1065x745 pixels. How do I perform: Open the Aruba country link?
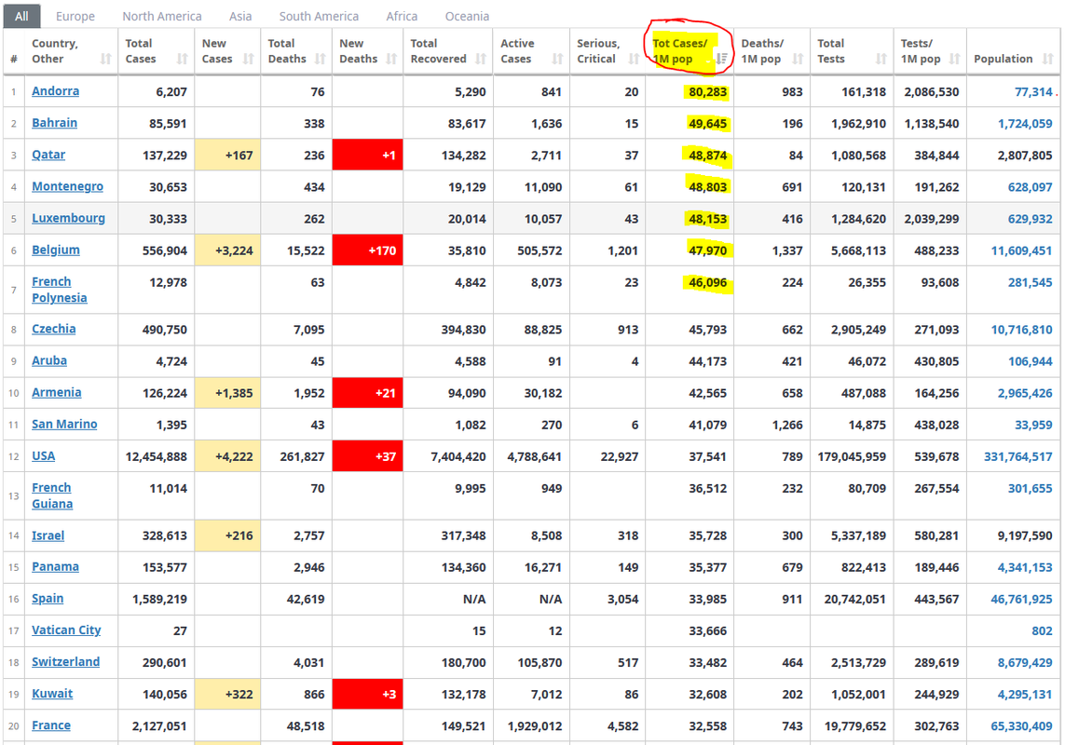(x=49, y=360)
